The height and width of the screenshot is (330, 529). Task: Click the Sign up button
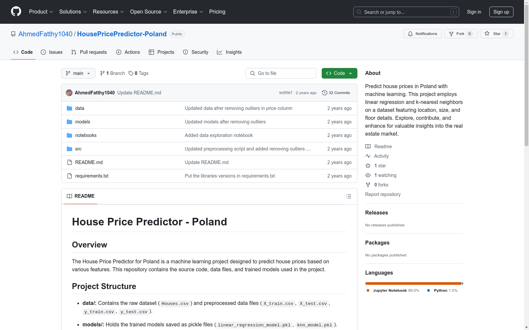pos(501,12)
